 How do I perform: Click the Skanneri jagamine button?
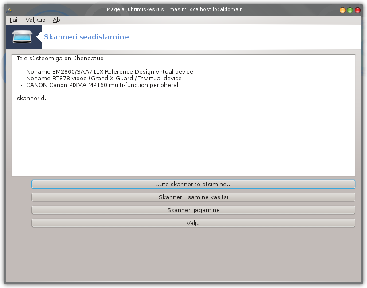[193, 210]
